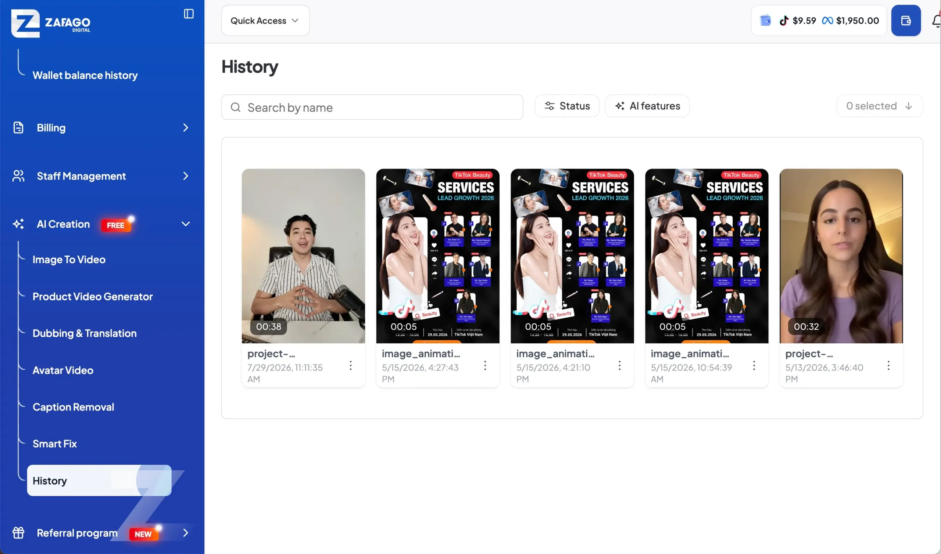Open options for 4:27:43 PM animation
This screenshot has width=941, height=554.
click(x=485, y=365)
